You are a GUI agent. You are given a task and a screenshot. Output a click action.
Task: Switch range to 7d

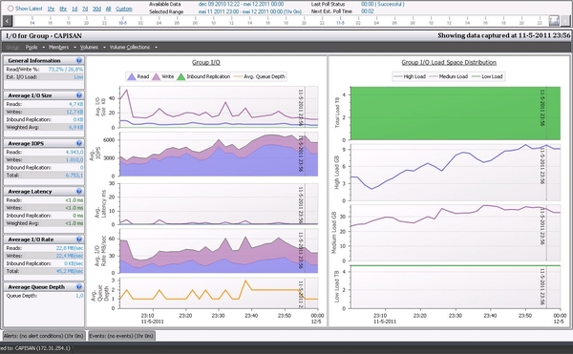85,9
